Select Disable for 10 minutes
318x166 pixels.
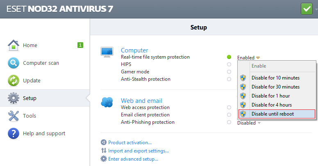coord(275,78)
